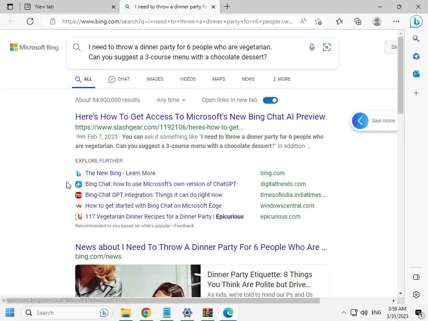The width and height of the screenshot is (428, 321).
Task: Open WinRAR from the taskbar
Action: (208, 313)
